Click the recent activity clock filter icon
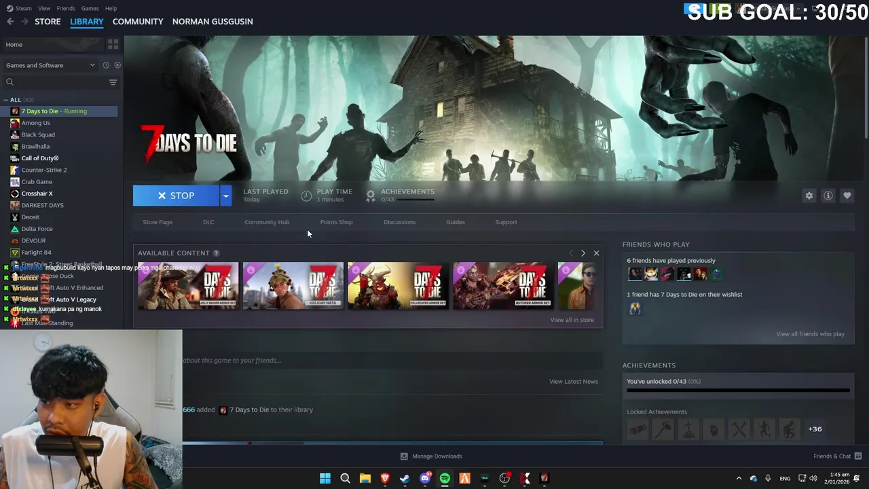Image resolution: width=869 pixels, height=489 pixels. pyautogui.click(x=106, y=65)
